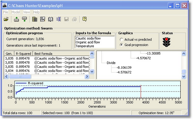This screenshot has width=193, height=120.
Task: Minimize the Chaos Hunter window
Action: pos(171,6)
